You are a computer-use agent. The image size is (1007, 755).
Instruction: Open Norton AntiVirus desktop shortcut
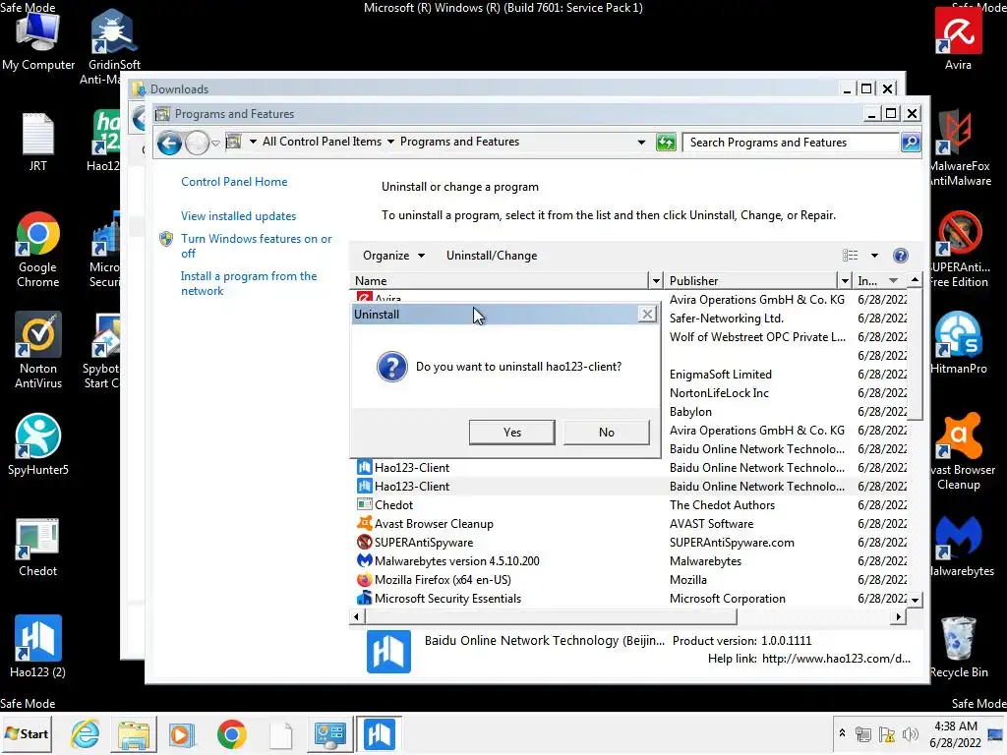point(38,350)
